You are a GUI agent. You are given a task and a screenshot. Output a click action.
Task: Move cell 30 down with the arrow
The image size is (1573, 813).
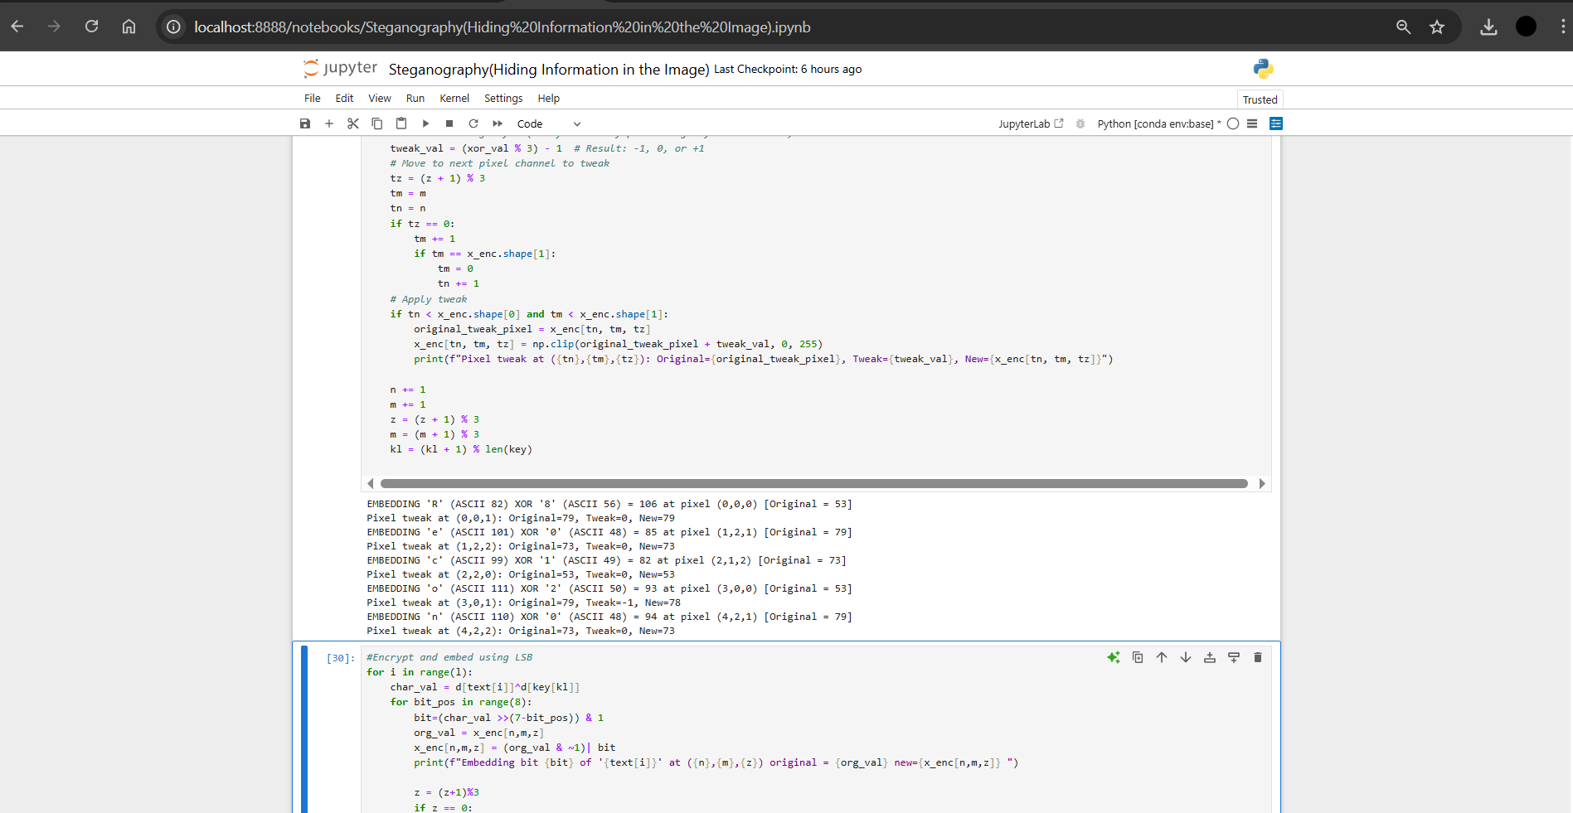(1186, 657)
